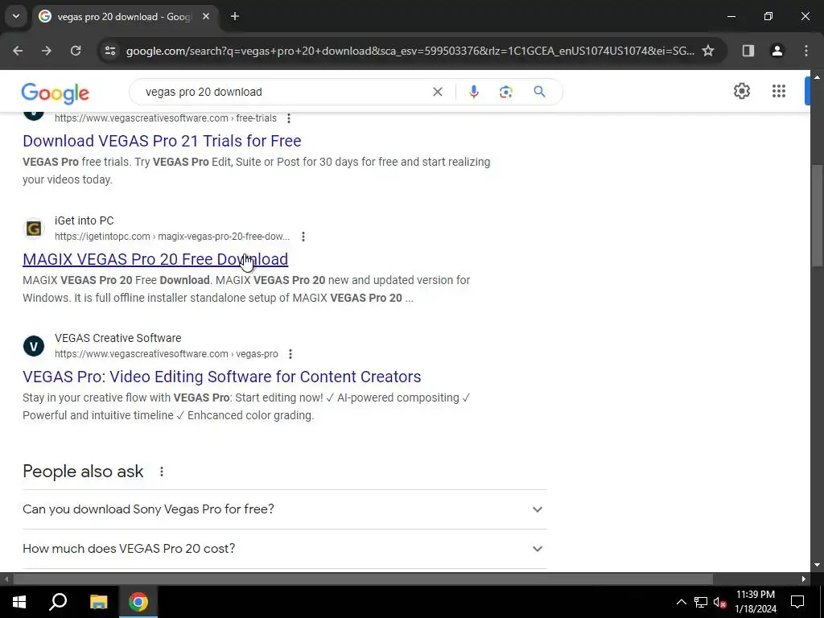This screenshot has width=824, height=618.
Task: Open the Chrome profile avatar
Action: [777, 51]
